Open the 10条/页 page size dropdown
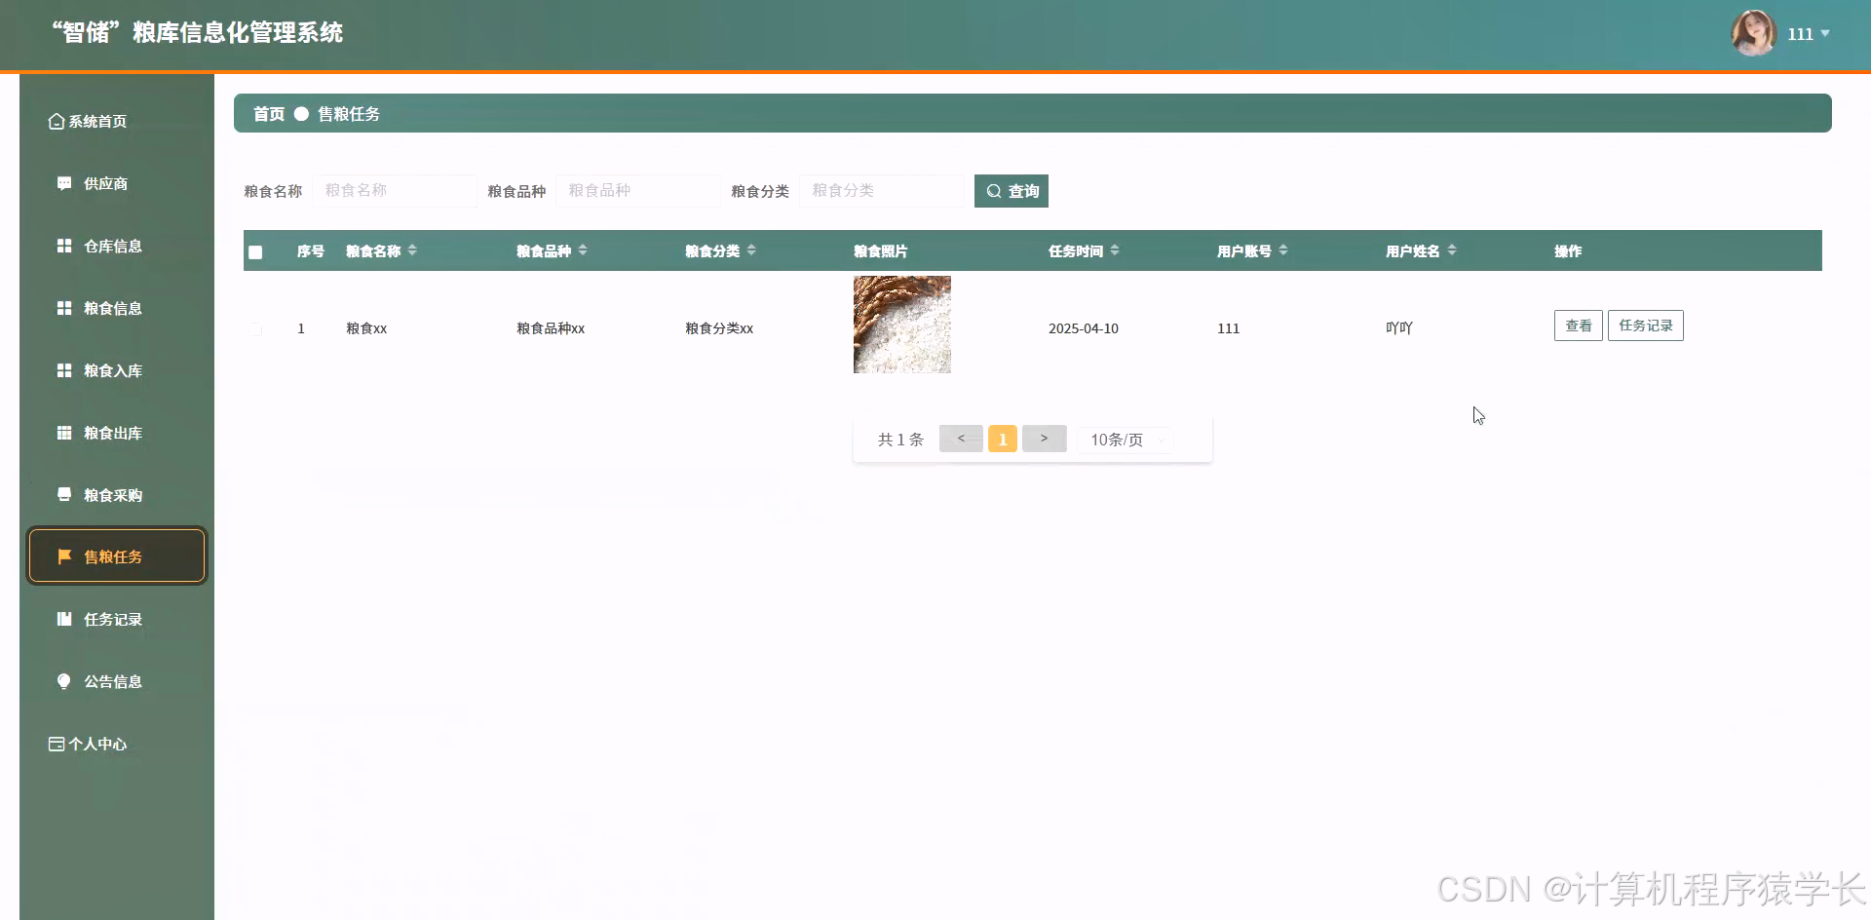1871x920 pixels. tap(1123, 440)
